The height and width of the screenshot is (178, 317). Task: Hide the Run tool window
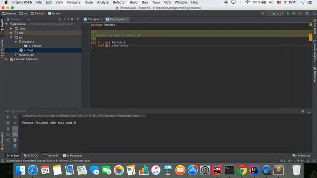point(309,111)
